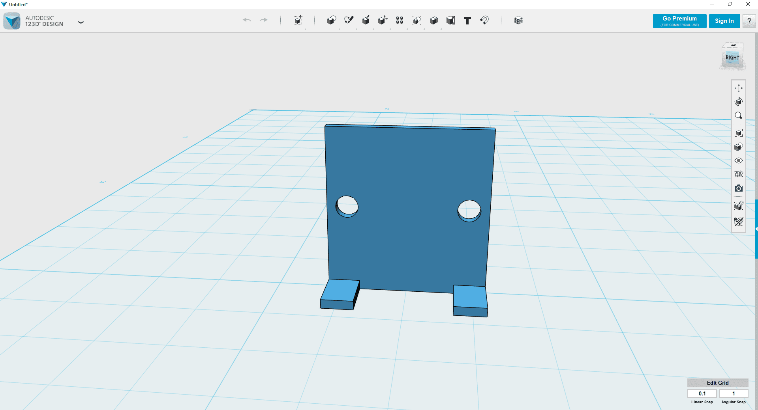
Task: Click the Autodesk 123D Design logo
Action: (x=12, y=21)
